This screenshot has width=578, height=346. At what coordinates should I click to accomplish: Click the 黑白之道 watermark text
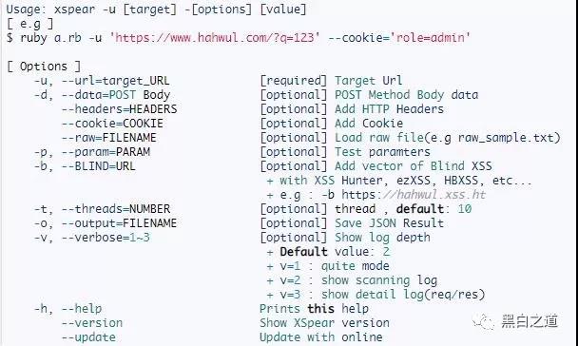click(530, 321)
